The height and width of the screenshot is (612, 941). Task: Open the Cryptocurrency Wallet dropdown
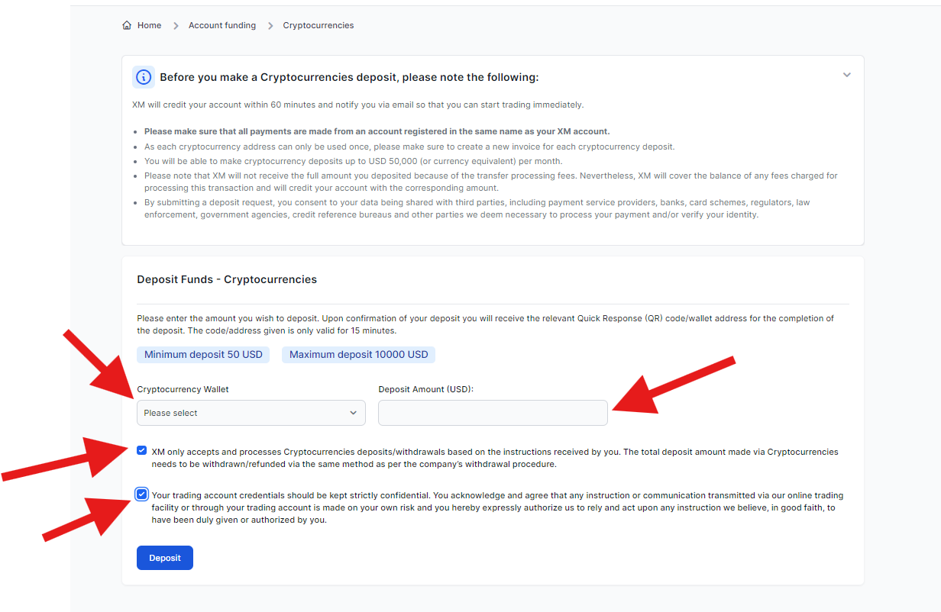pyautogui.click(x=243, y=413)
